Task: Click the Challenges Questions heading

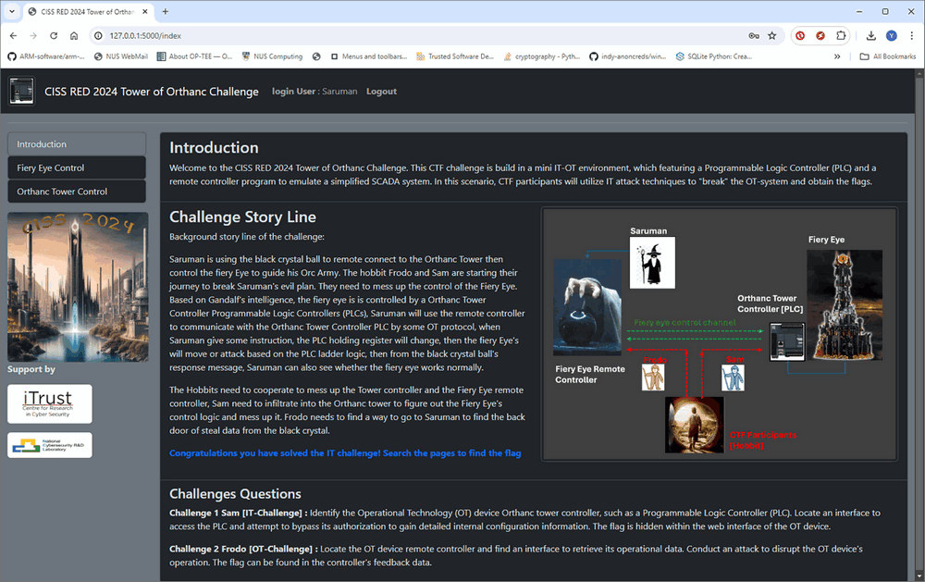Action: pyautogui.click(x=235, y=493)
